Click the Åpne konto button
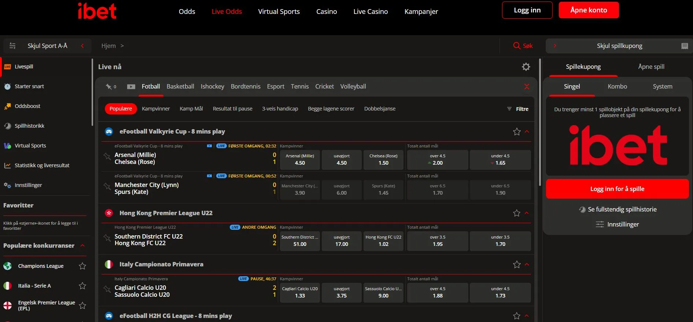 pos(589,10)
